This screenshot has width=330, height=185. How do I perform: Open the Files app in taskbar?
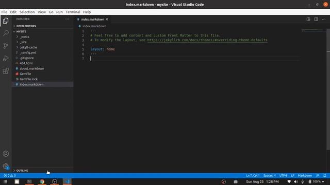[x=17, y=181]
